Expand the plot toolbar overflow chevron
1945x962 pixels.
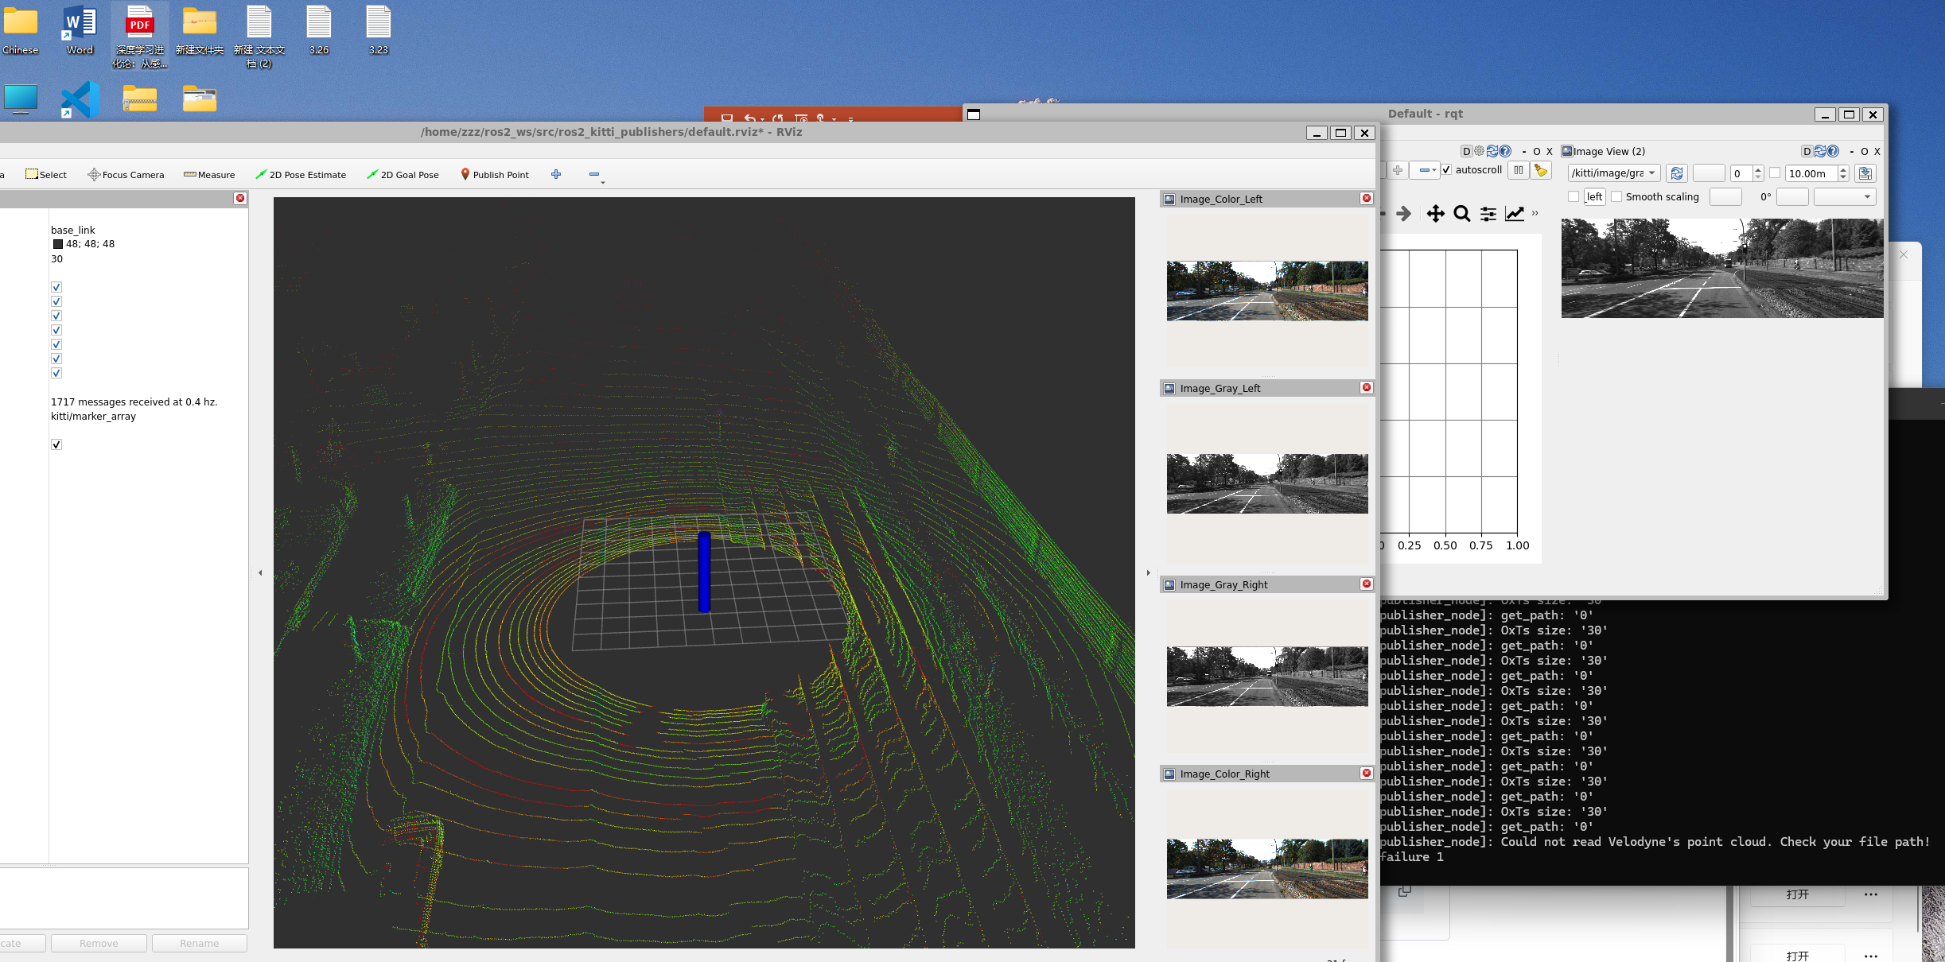click(1535, 213)
